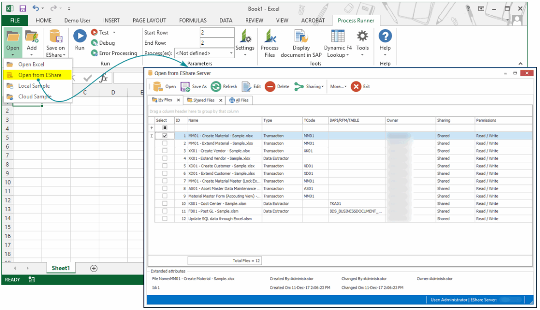Check the Update SQL data row checkbox

pos(165,219)
